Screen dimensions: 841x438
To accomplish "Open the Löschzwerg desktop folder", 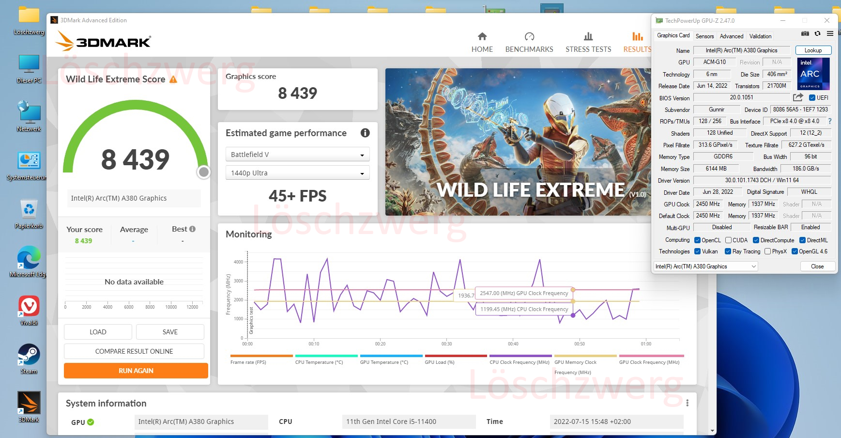I will pyautogui.click(x=29, y=20).
